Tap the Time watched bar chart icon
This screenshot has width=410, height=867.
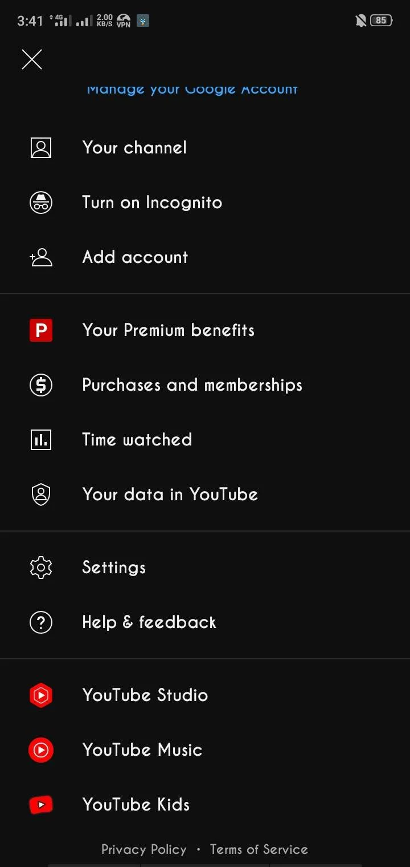pos(41,440)
